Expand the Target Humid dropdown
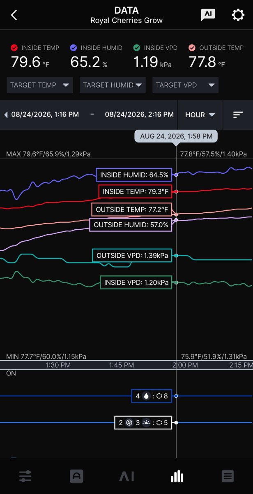Viewport: 253px width, 494px height. pos(113,85)
